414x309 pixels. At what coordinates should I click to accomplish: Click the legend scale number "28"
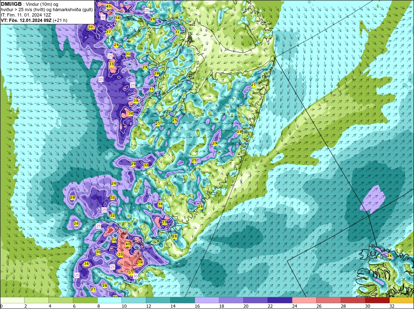(x=343, y=306)
